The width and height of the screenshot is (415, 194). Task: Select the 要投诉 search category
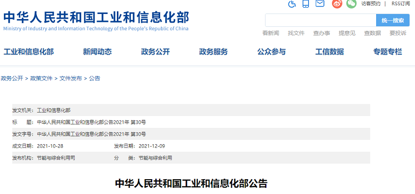click(398, 33)
